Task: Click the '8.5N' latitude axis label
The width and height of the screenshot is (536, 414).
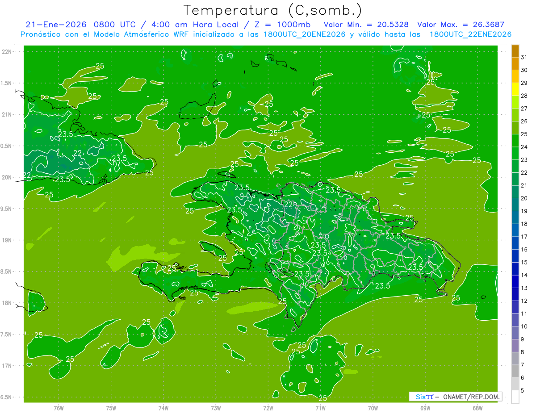Action: [x=7, y=272]
